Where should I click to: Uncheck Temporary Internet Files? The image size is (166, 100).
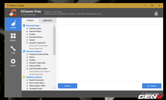point(27,54)
